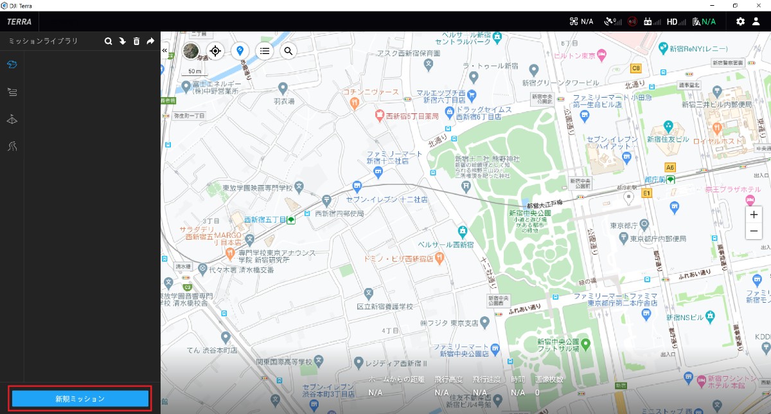Open the map list menu button
The width and height of the screenshot is (771, 414).
coord(264,51)
